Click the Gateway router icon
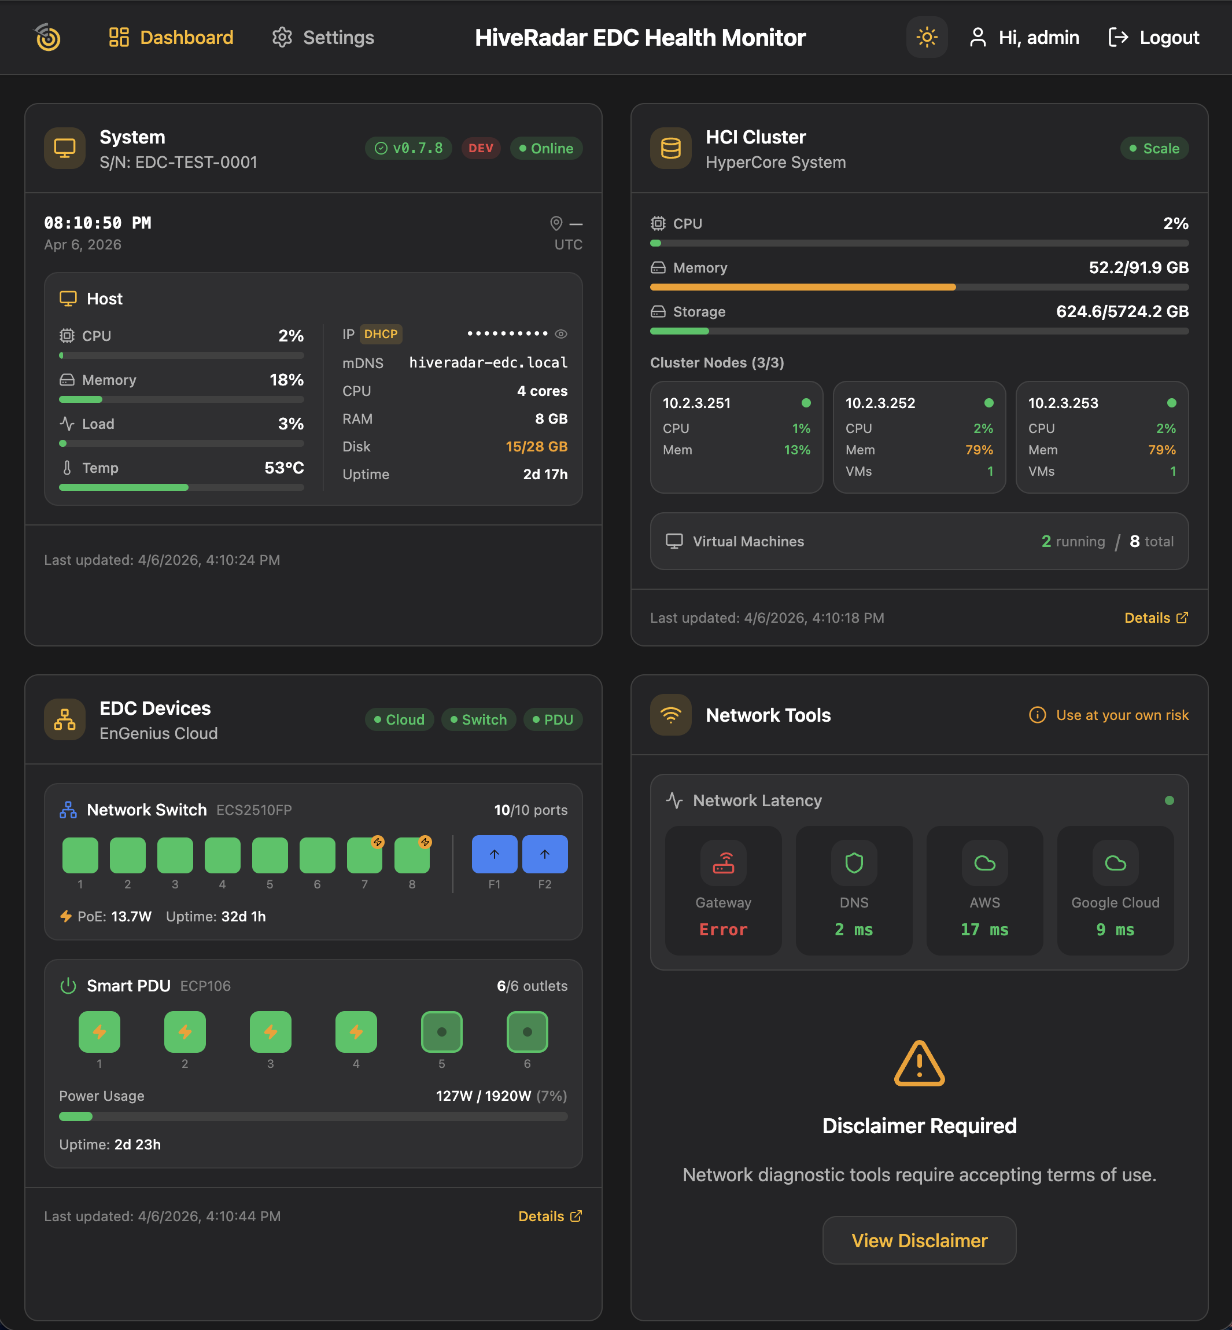The width and height of the screenshot is (1232, 1330). pyautogui.click(x=724, y=862)
